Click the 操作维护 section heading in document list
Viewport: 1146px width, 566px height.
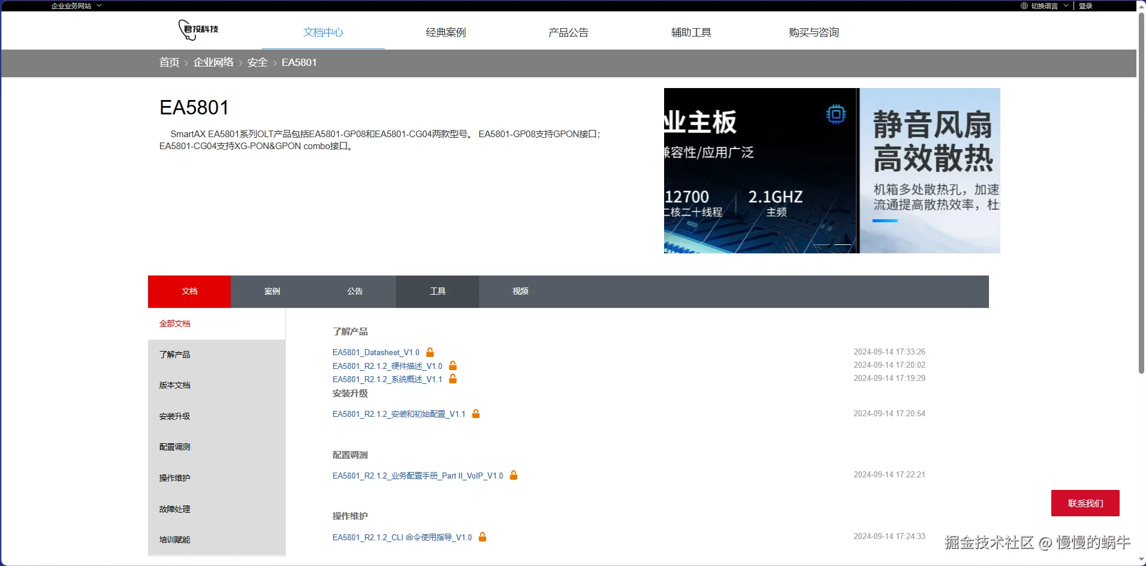[350, 516]
